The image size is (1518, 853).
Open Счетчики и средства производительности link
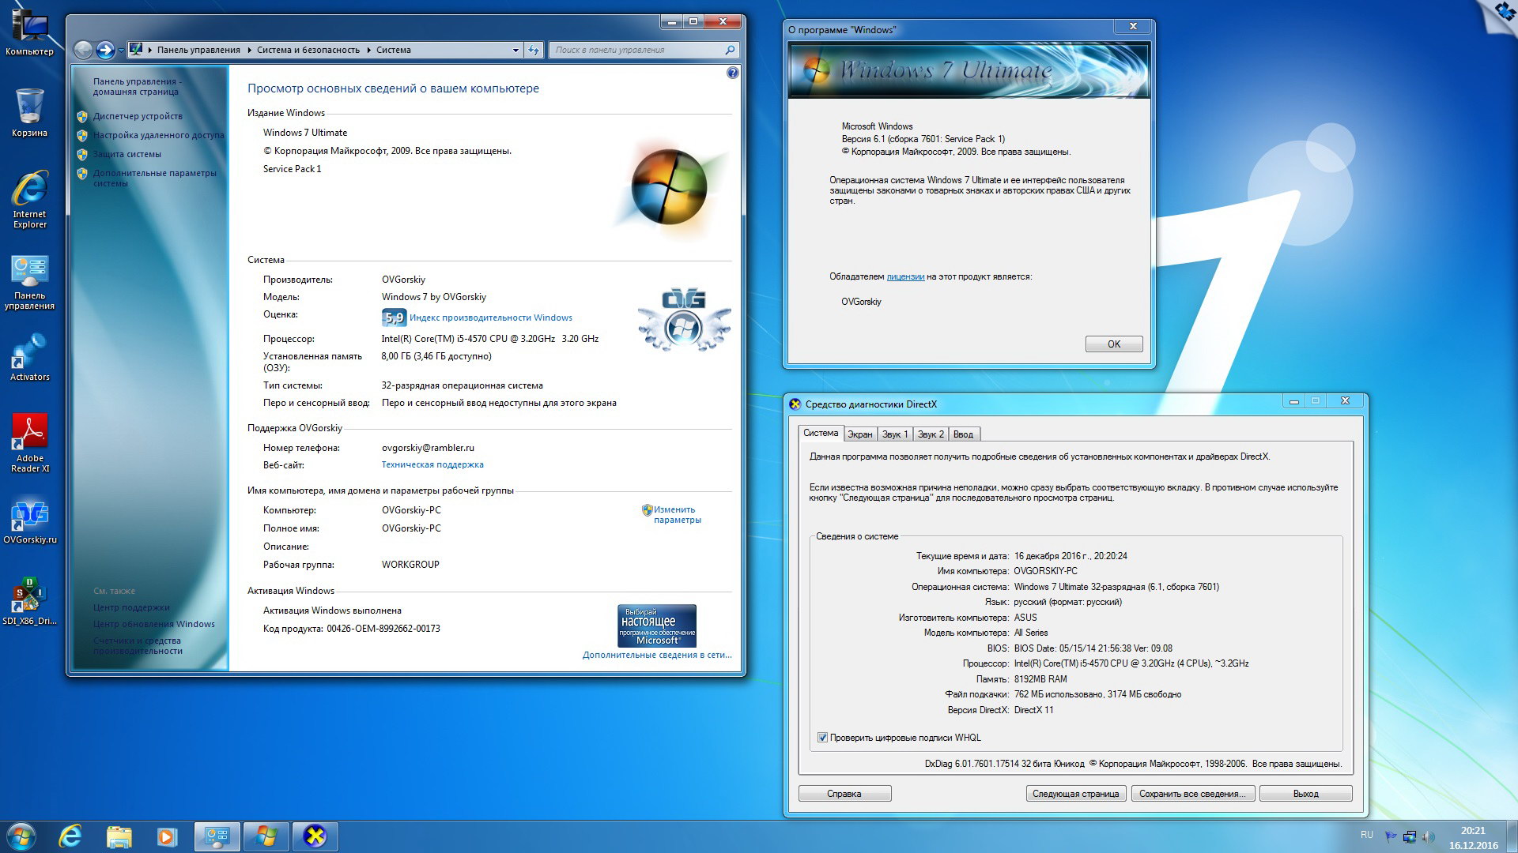(138, 645)
